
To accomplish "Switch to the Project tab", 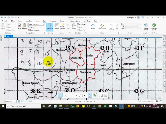I will [4, 21].
